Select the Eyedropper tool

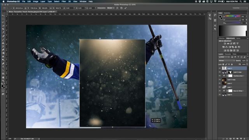pos(3,33)
